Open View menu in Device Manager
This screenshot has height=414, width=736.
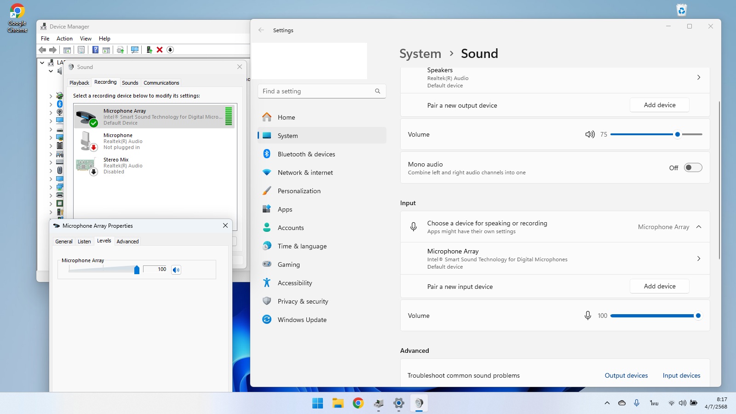[x=86, y=39]
